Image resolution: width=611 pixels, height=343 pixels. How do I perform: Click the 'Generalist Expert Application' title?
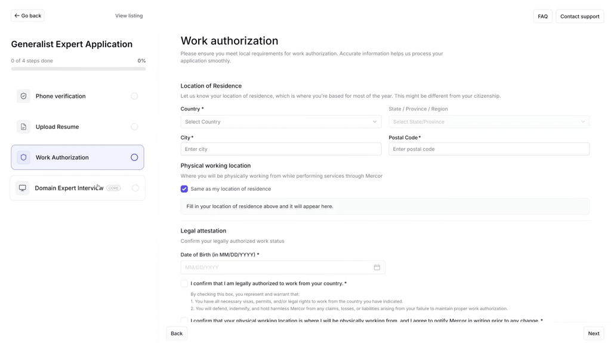click(72, 44)
